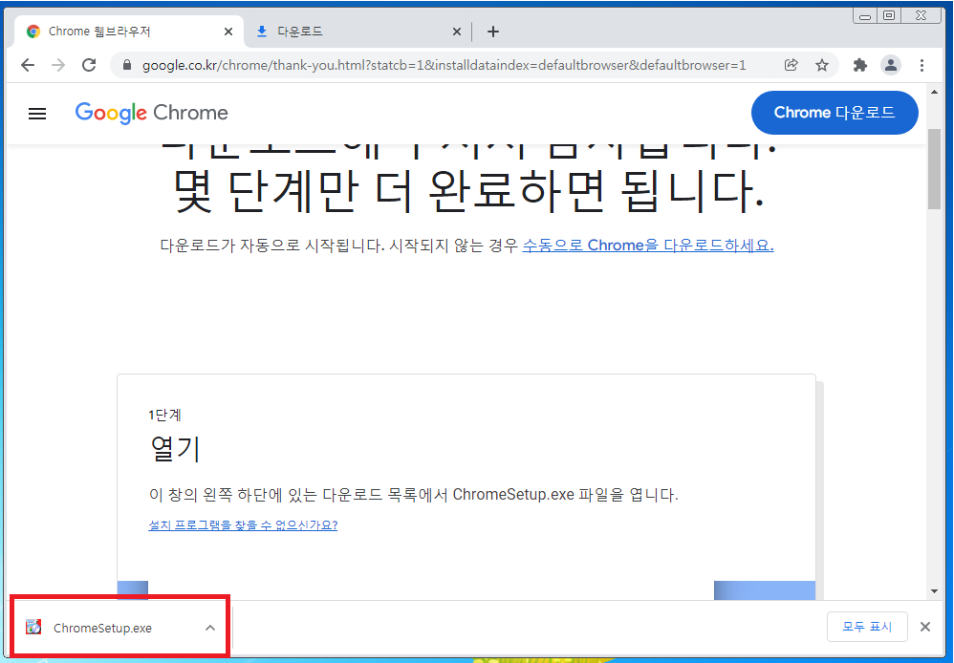Restore down the Chrome window
The height and width of the screenshot is (663, 954).
click(x=889, y=16)
